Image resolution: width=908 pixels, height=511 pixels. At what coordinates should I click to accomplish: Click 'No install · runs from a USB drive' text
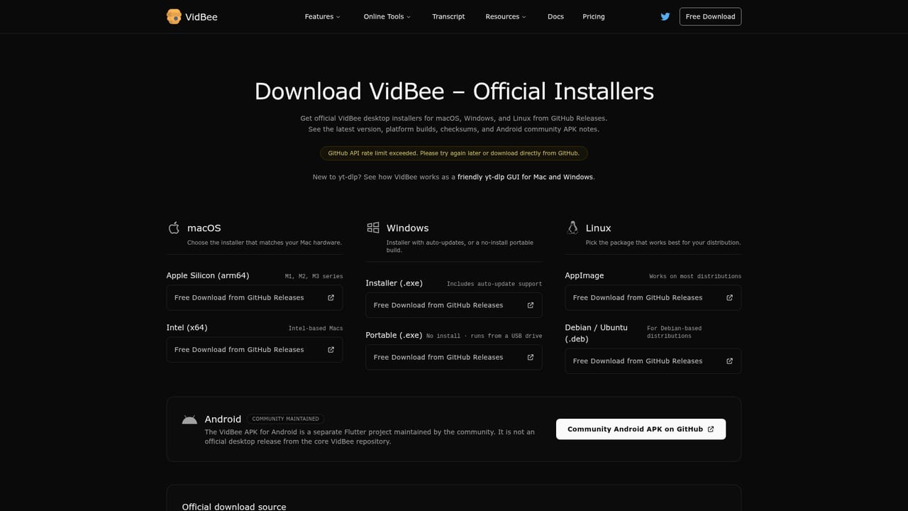(484, 336)
